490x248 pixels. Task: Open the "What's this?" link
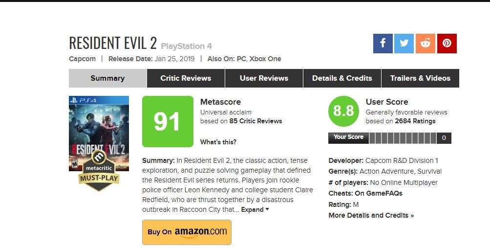(218, 142)
